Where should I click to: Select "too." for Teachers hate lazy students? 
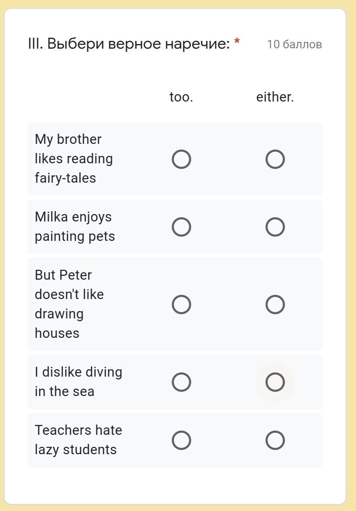pyautogui.click(x=181, y=440)
